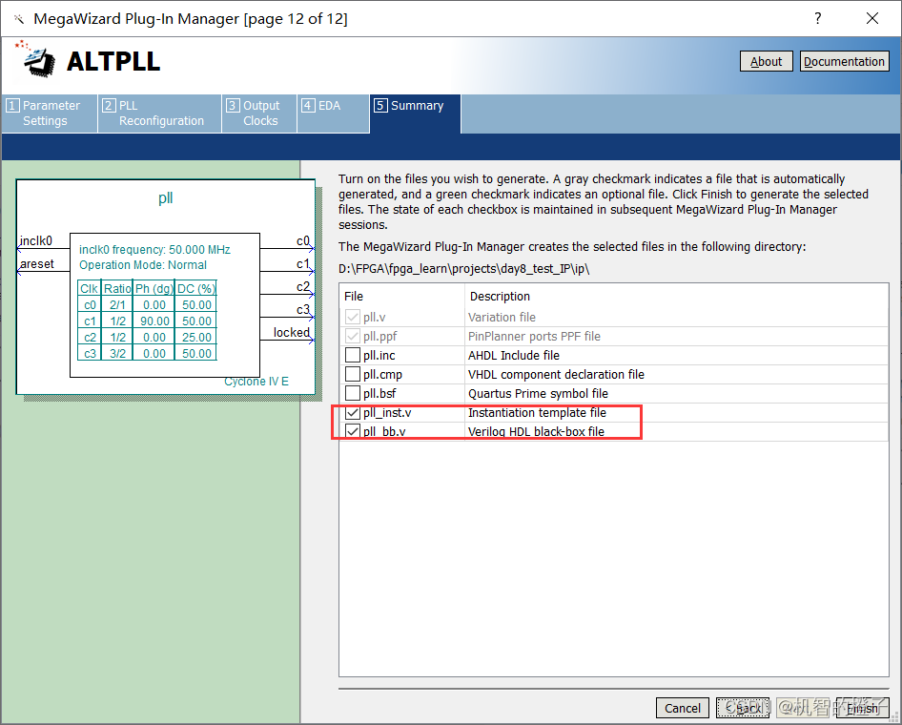902x725 pixels.
Task: Click the c1 phase value 90.00 cell
Action: [x=154, y=321]
